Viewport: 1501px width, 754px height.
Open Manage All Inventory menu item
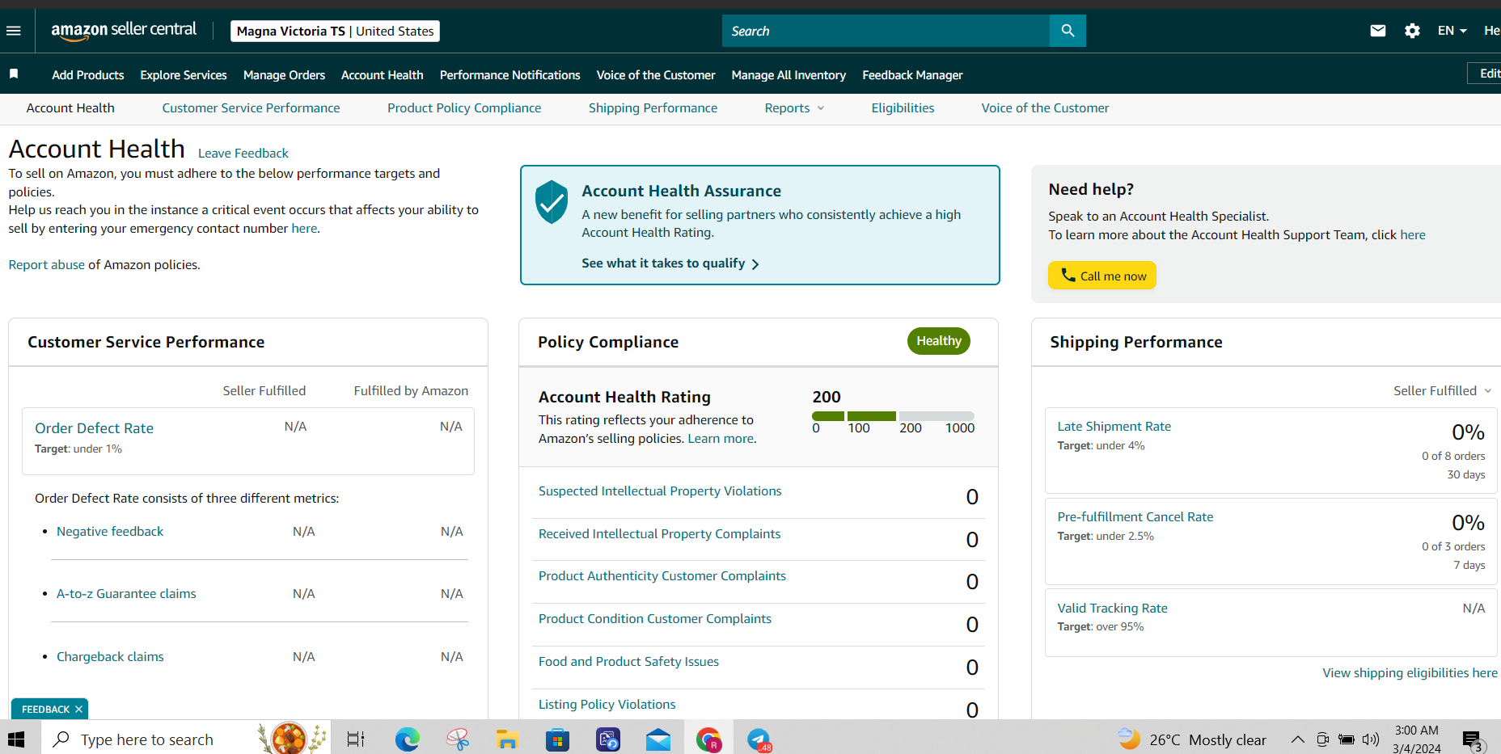tap(789, 74)
